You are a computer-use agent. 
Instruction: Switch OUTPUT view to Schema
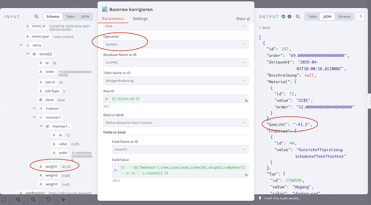click(x=344, y=17)
